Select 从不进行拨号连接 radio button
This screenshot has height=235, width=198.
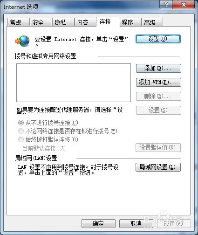pos(21,123)
